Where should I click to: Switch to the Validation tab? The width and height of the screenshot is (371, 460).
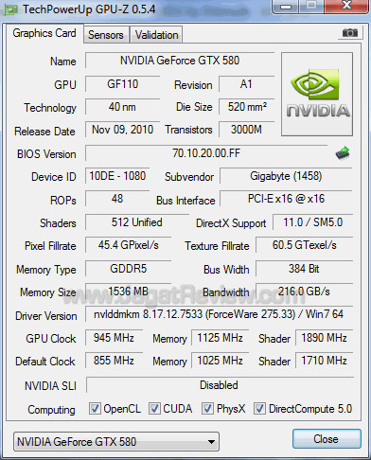coord(156,35)
